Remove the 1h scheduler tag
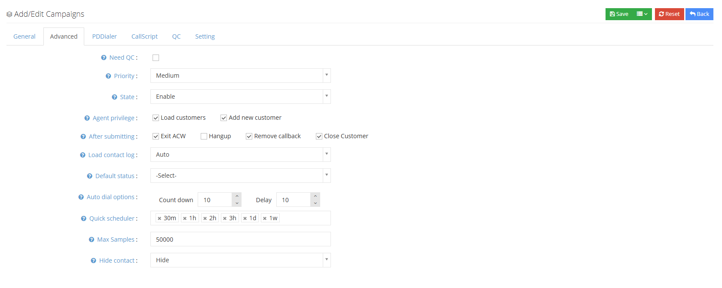Image resolution: width=722 pixels, height=288 pixels. [x=185, y=218]
